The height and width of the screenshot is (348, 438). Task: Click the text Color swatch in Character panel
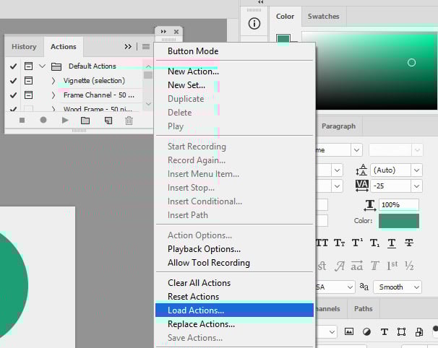pyautogui.click(x=399, y=221)
